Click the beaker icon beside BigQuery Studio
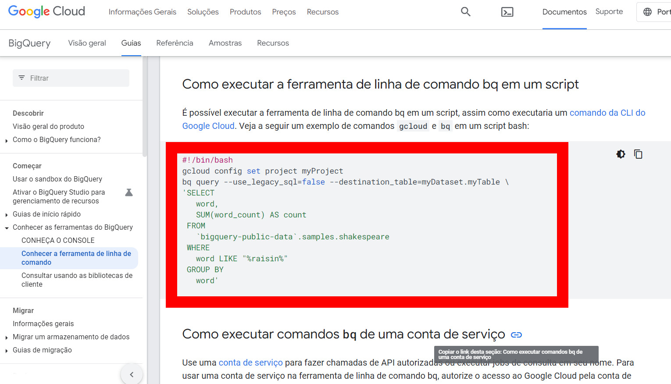This screenshot has height=384, width=671. pyautogui.click(x=129, y=192)
